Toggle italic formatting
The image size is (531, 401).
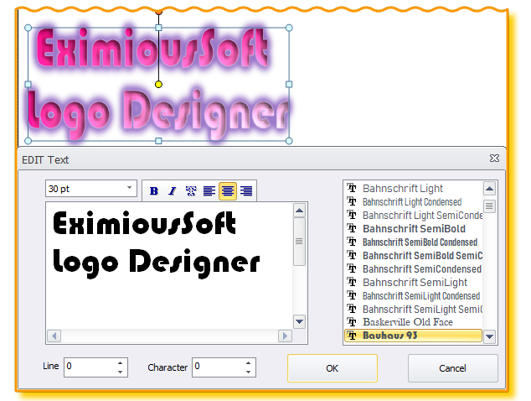click(173, 191)
